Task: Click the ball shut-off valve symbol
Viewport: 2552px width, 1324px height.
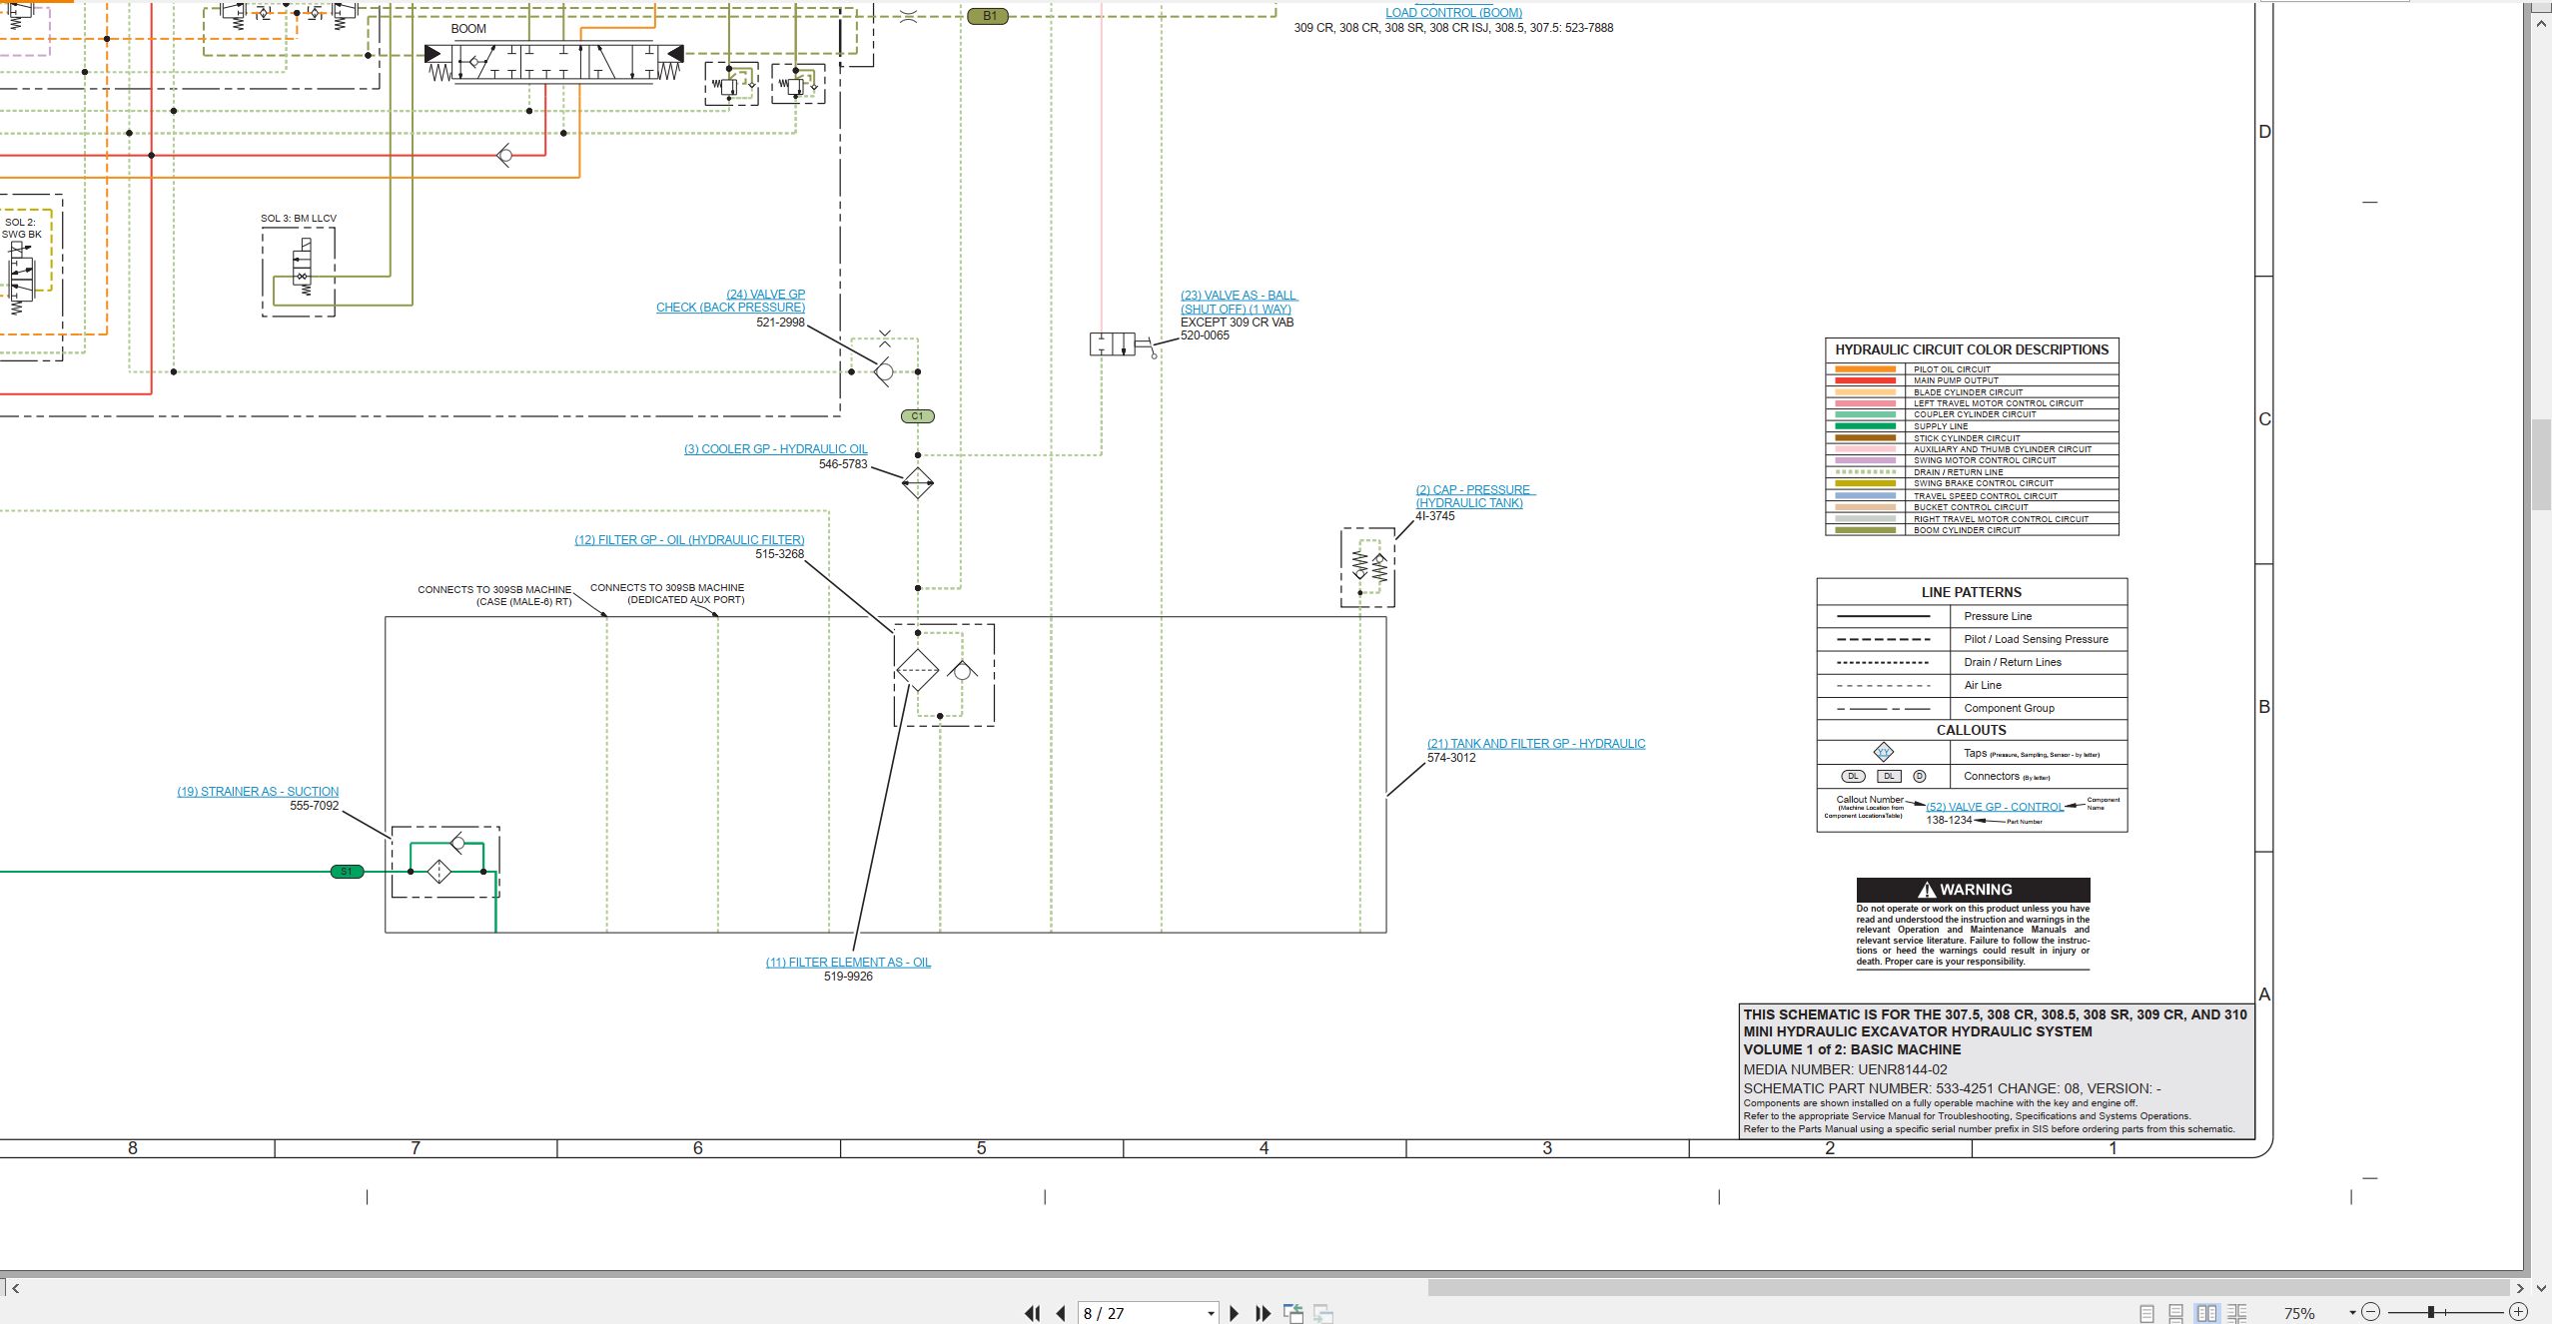Action: tap(1123, 344)
